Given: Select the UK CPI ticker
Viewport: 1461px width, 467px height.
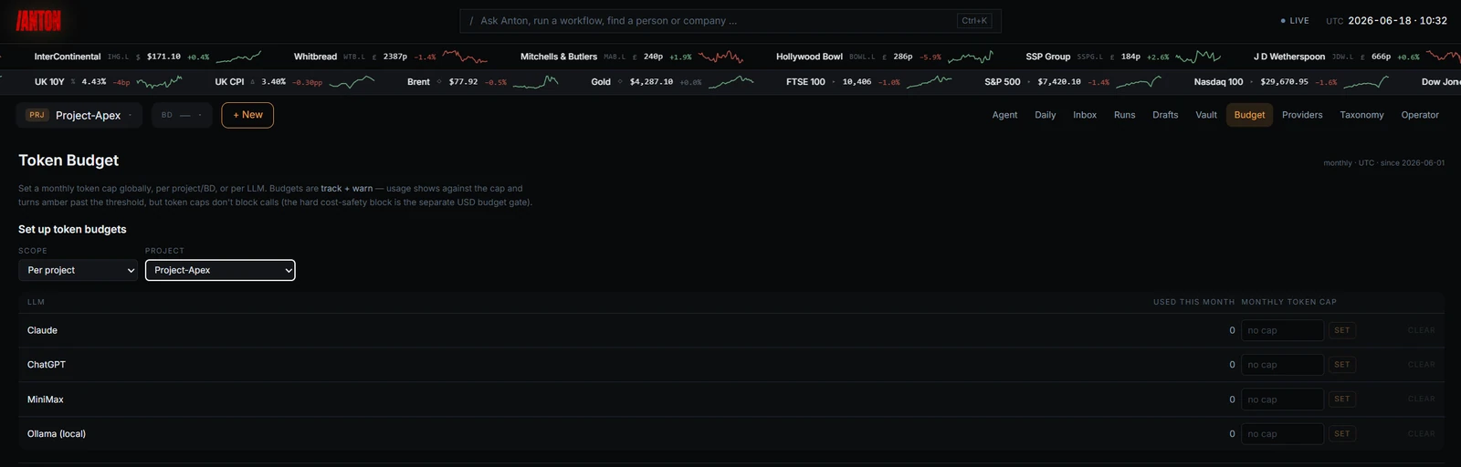Looking at the screenshot, I should 294,82.
